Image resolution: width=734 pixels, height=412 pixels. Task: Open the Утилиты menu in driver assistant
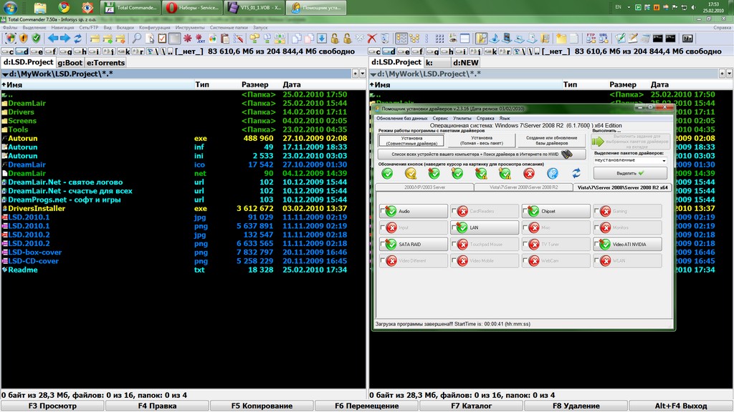tap(462, 118)
